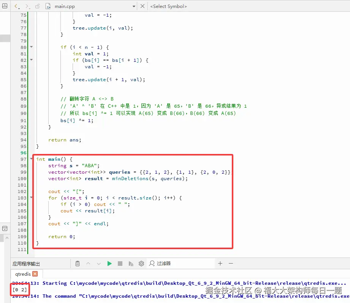The width and height of the screenshot is (350, 303).
Task: Click the '[0 2]' program output line
Action: coord(20,290)
